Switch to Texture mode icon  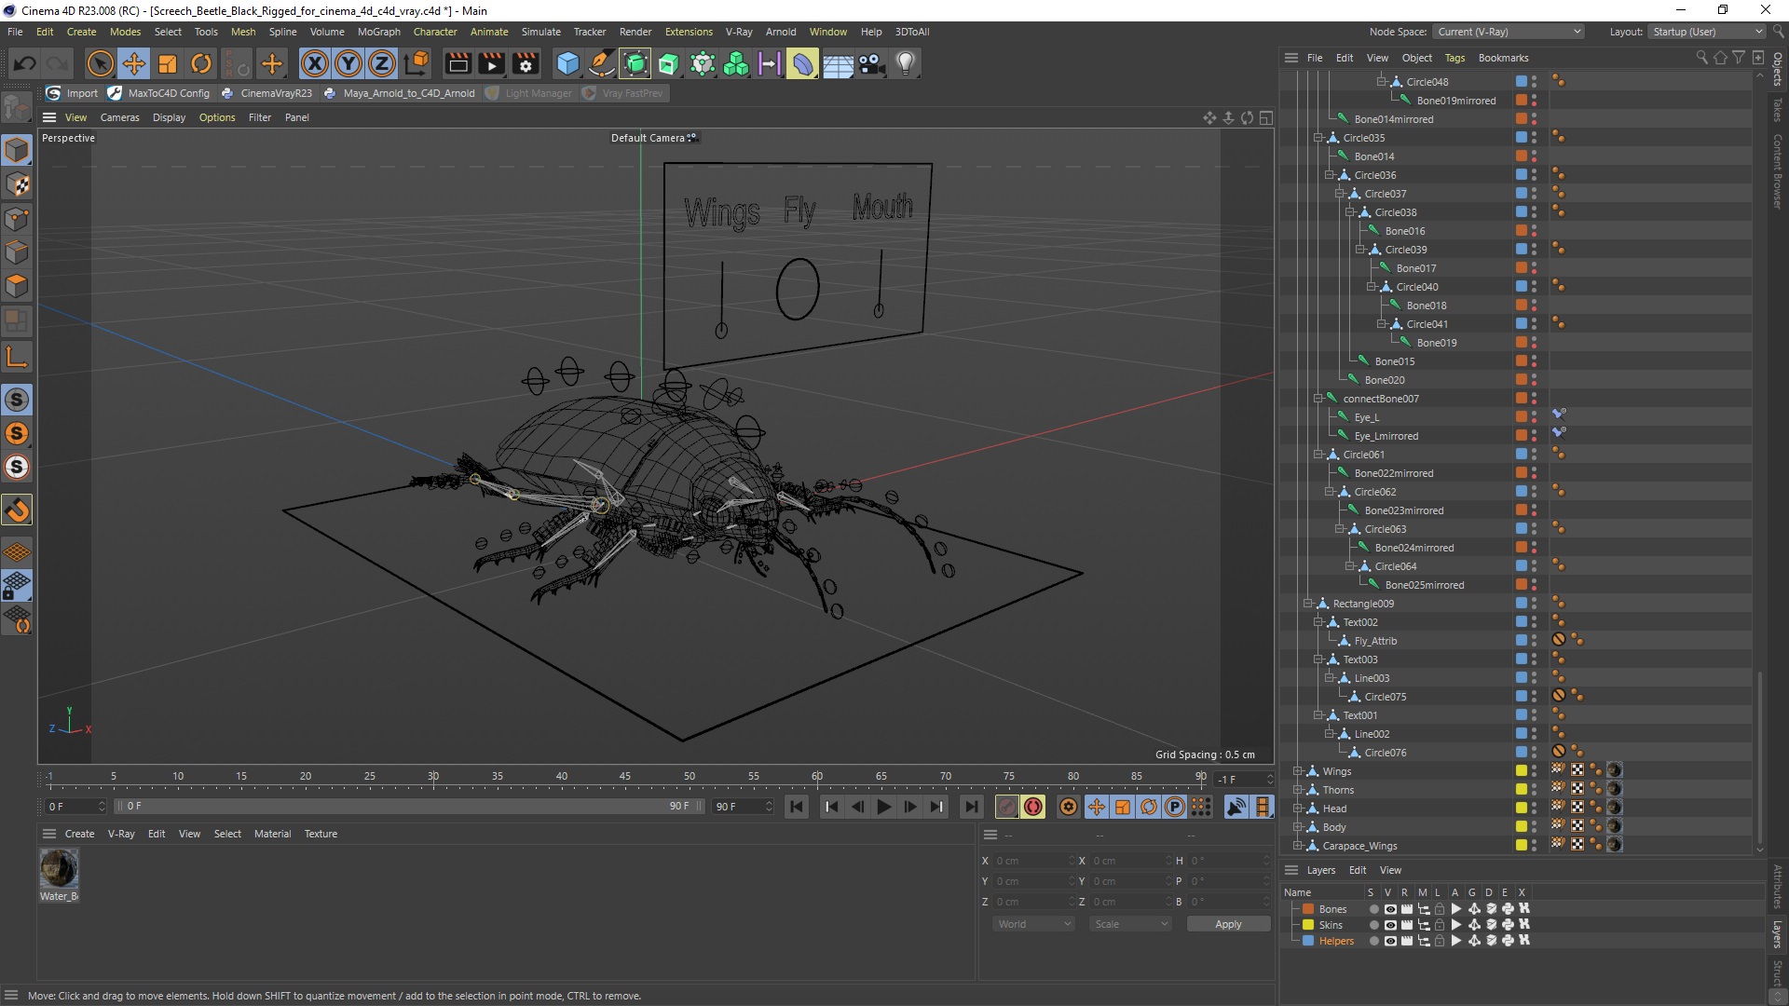point(17,184)
